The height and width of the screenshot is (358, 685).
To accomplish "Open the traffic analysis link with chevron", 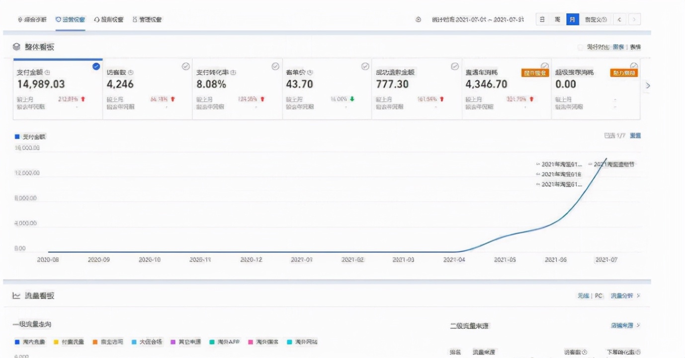I will click(x=625, y=296).
